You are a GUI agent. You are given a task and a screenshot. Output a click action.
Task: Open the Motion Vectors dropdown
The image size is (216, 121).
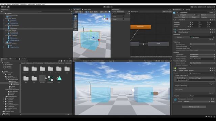(x=202, y=63)
